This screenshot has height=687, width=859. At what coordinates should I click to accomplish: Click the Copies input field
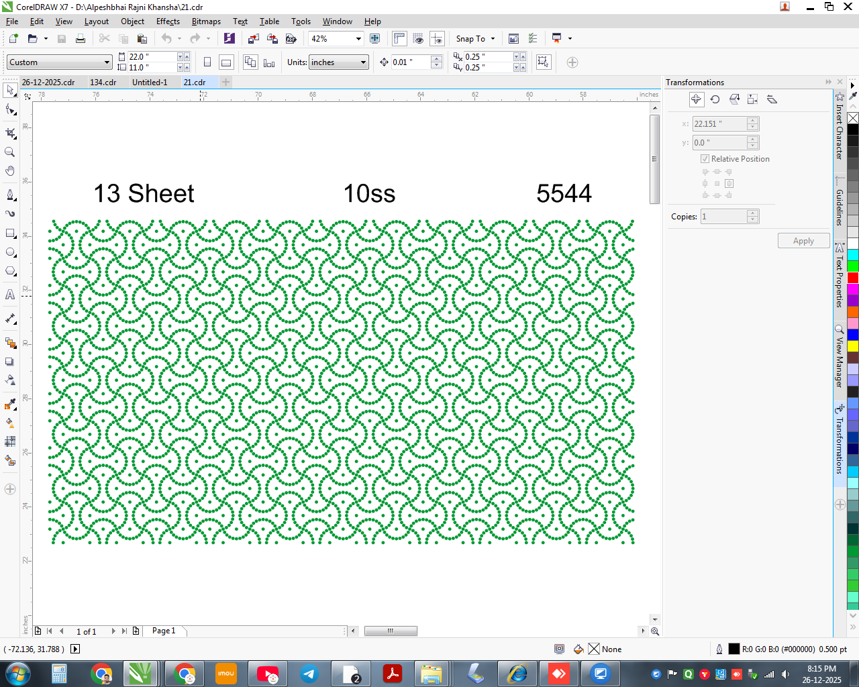point(723,217)
